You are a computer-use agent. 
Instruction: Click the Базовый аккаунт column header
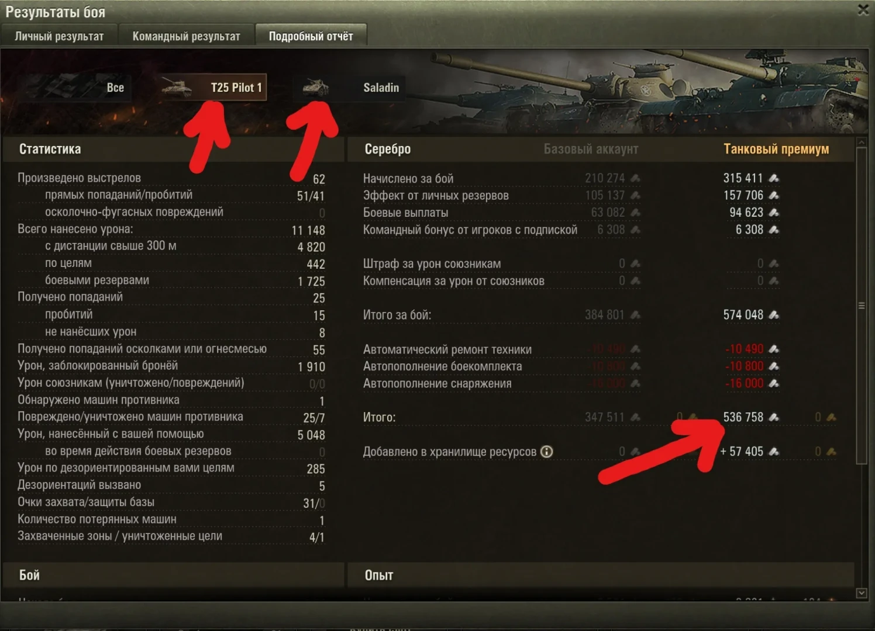pos(591,149)
